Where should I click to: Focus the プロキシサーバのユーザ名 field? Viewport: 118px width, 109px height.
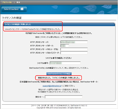coord(74,49)
